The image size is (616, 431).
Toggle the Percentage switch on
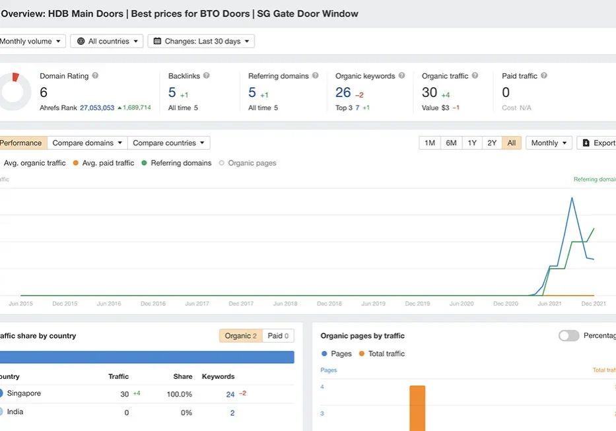click(568, 335)
